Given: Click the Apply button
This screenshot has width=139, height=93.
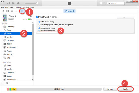Looking at the screenshot, I should (125, 89).
